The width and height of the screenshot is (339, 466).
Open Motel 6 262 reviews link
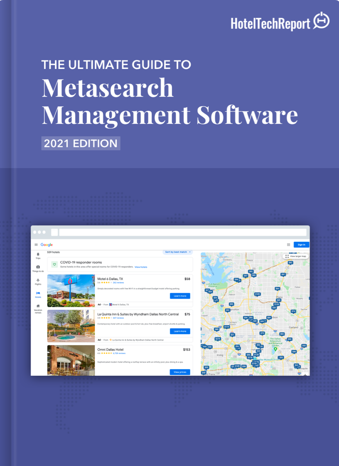pos(118,282)
